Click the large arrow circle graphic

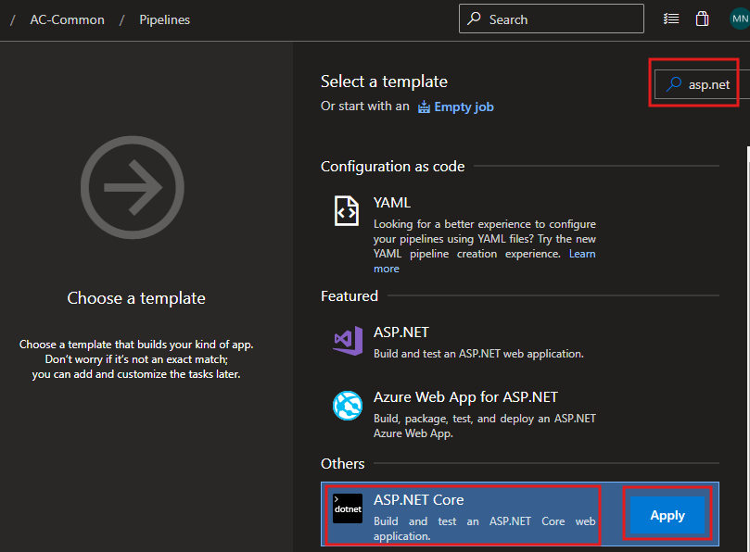[133, 187]
